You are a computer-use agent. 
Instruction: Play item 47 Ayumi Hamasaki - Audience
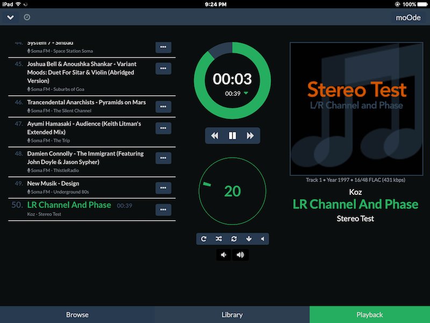[x=84, y=128]
